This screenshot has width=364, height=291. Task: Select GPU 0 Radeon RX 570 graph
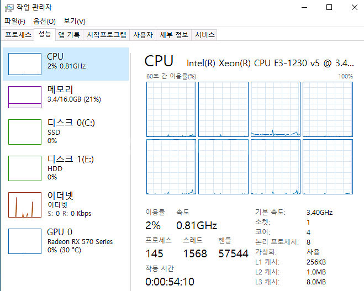click(25, 241)
